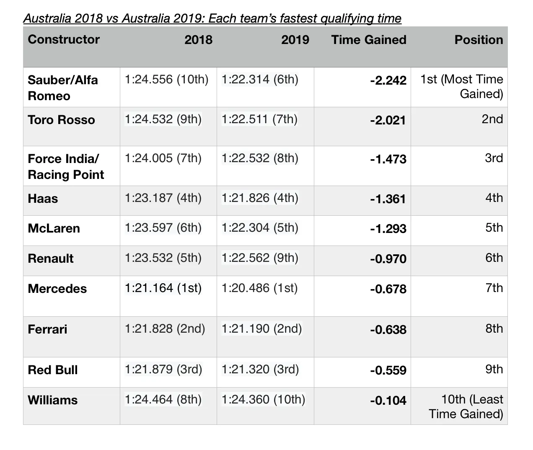The width and height of the screenshot is (533, 450).
Task: Select Sauber time gained -2.242
Action: [x=388, y=80]
